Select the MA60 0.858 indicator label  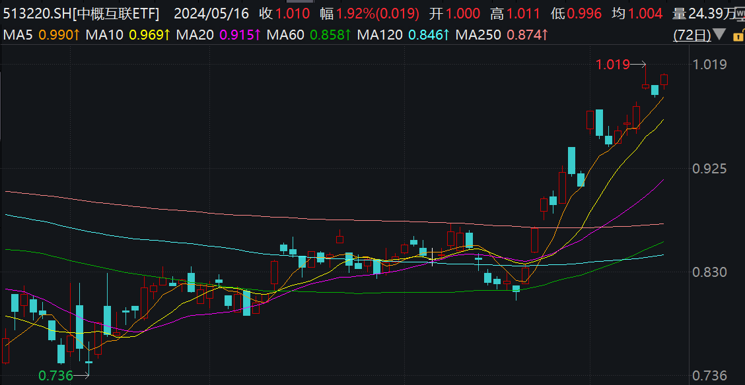pyautogui.click(x=309, y=35)
